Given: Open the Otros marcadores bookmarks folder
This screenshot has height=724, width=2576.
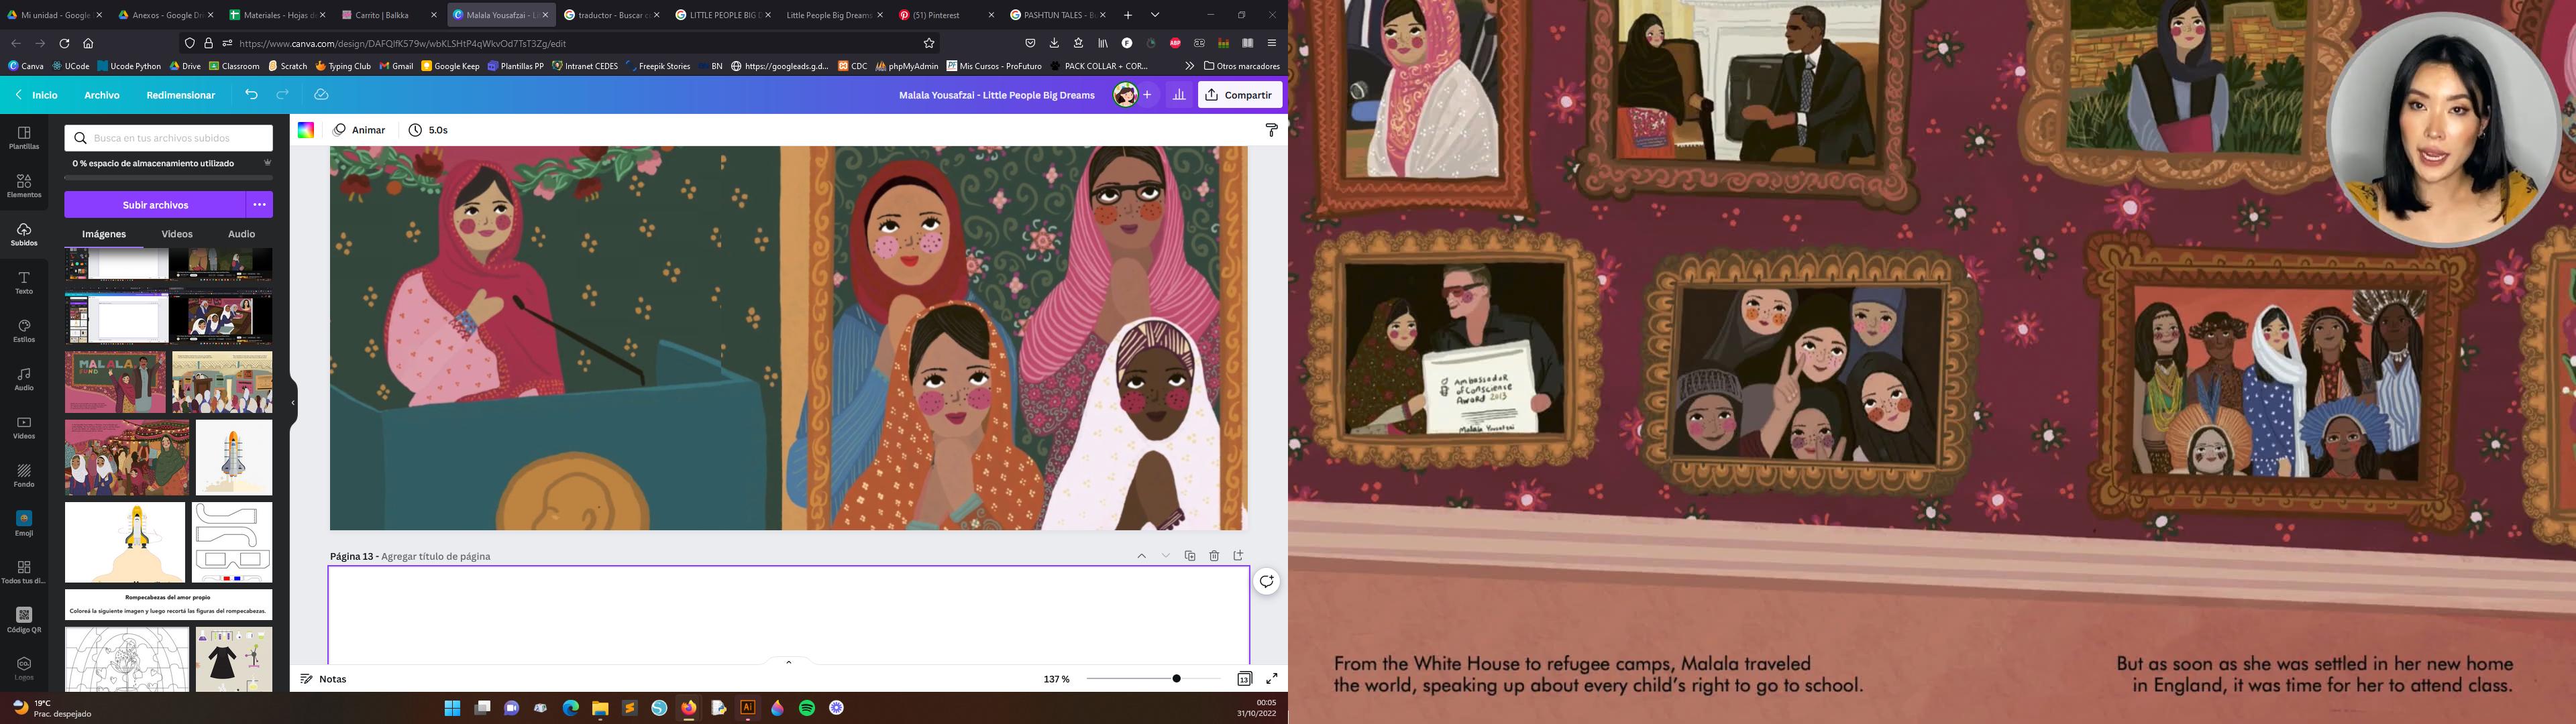Looking at the screenshot, I should pyautogui.click(x=1242, y=66).
